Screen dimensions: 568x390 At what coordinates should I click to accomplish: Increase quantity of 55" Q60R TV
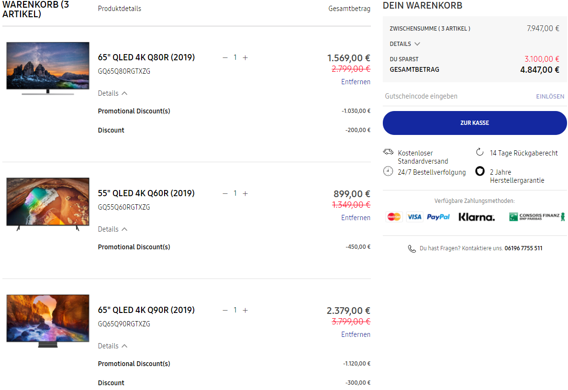(x=245, y=193)
